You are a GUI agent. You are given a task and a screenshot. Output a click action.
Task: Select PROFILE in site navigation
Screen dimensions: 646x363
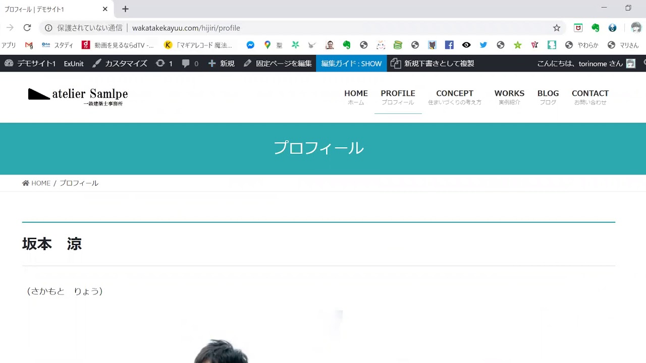coord(398,97)
